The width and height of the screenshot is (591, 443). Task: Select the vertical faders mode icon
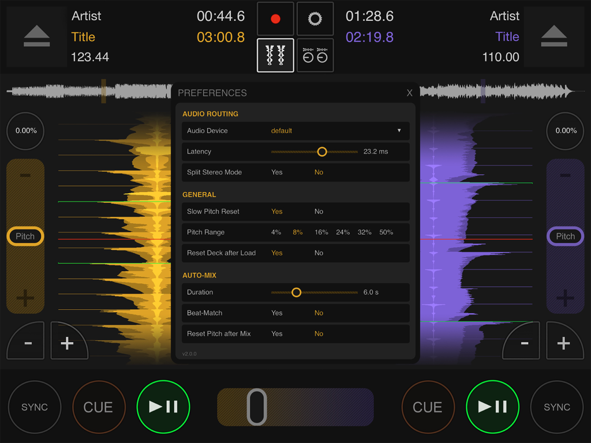pos(275,55)
